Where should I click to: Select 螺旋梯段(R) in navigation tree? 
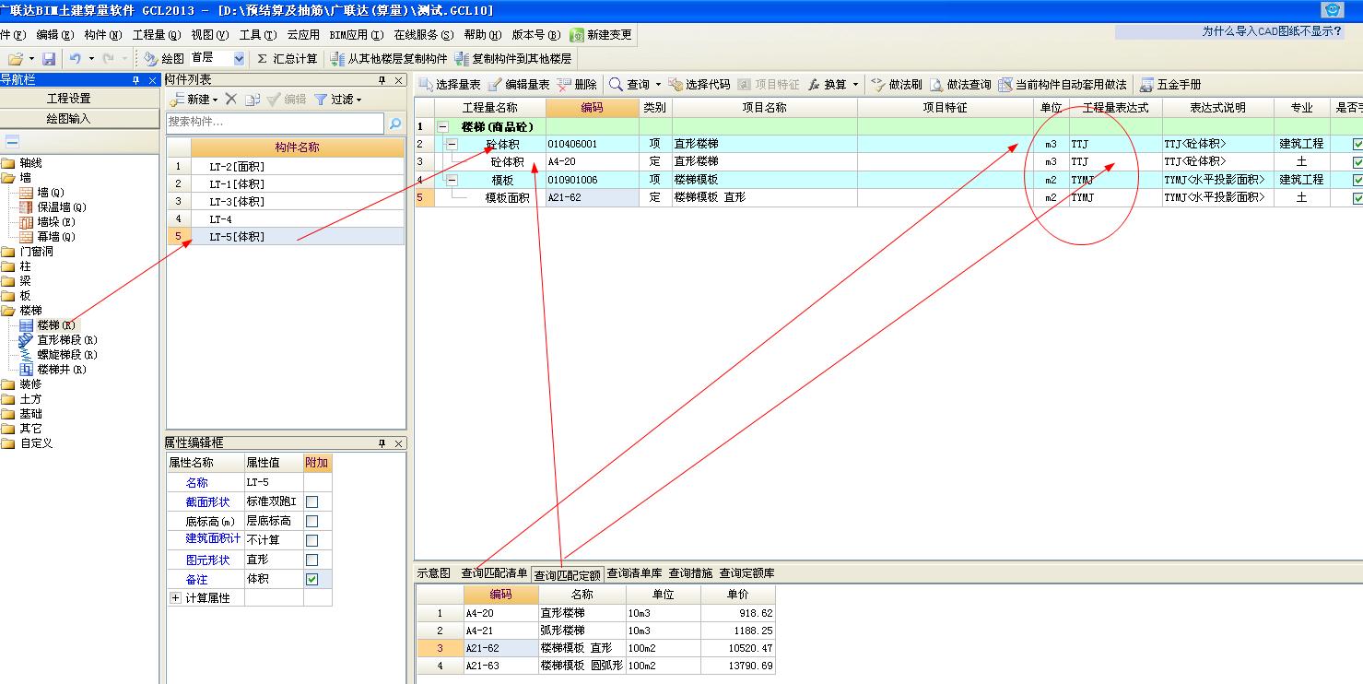point(67,355)
